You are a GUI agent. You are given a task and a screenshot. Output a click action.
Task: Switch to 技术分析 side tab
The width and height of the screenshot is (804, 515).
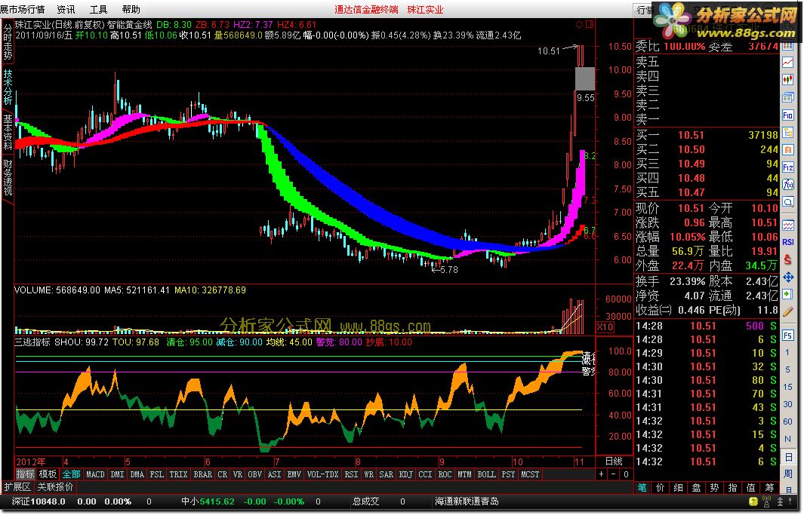pyautogui.click(x=8, y=87)
